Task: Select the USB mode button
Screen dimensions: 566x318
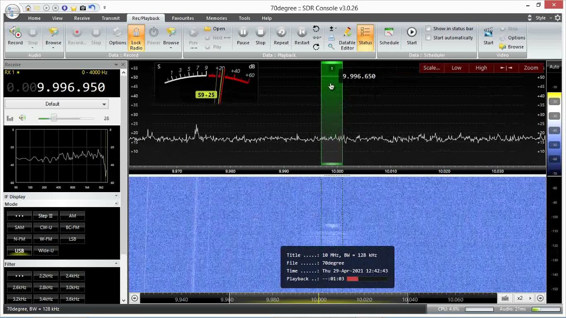Action: pyautogui.click(x=19, y=250)
